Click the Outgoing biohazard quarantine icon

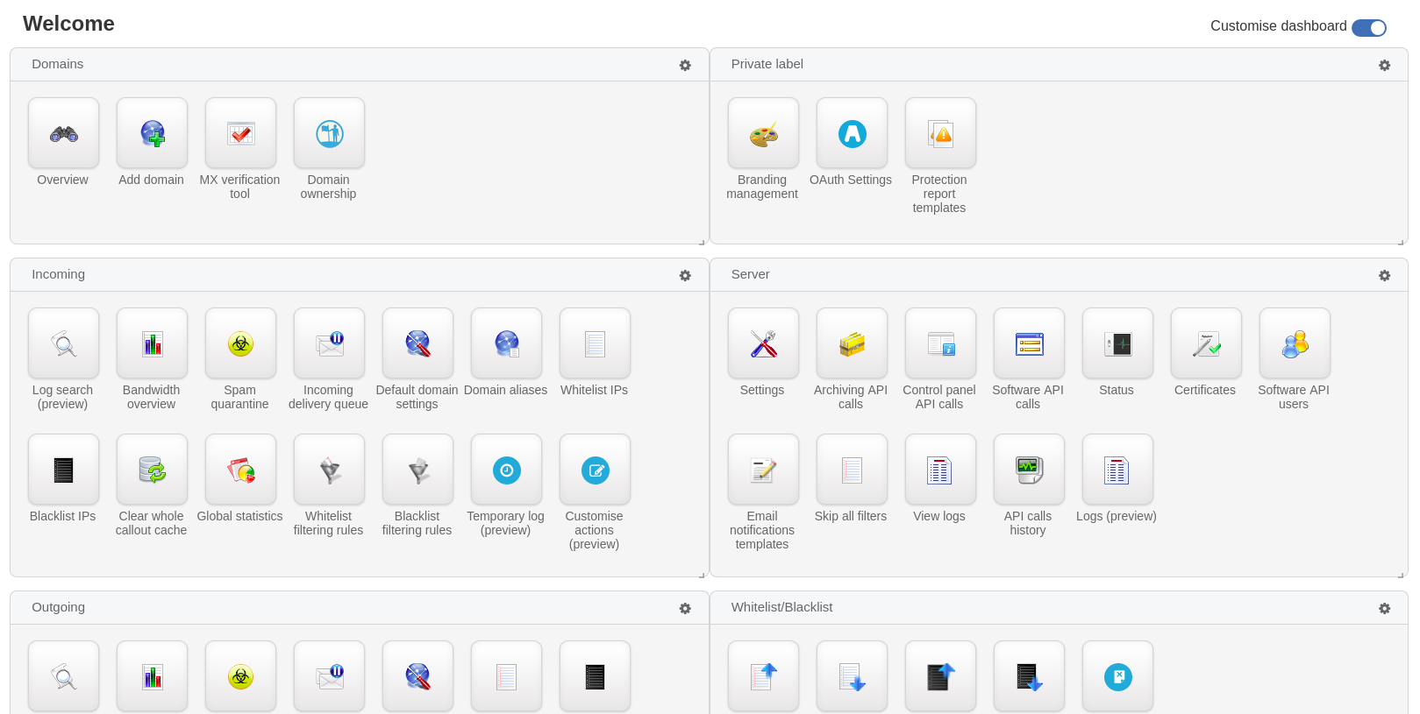click(x=240, y=676)
